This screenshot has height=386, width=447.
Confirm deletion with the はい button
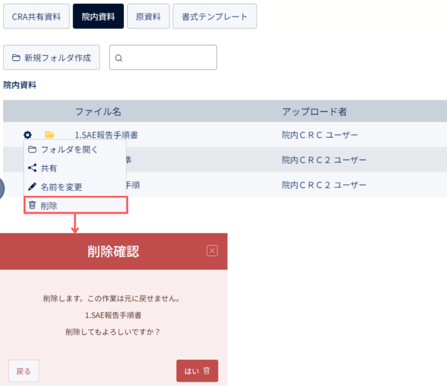pyautogui.click(x=197, y=371)
